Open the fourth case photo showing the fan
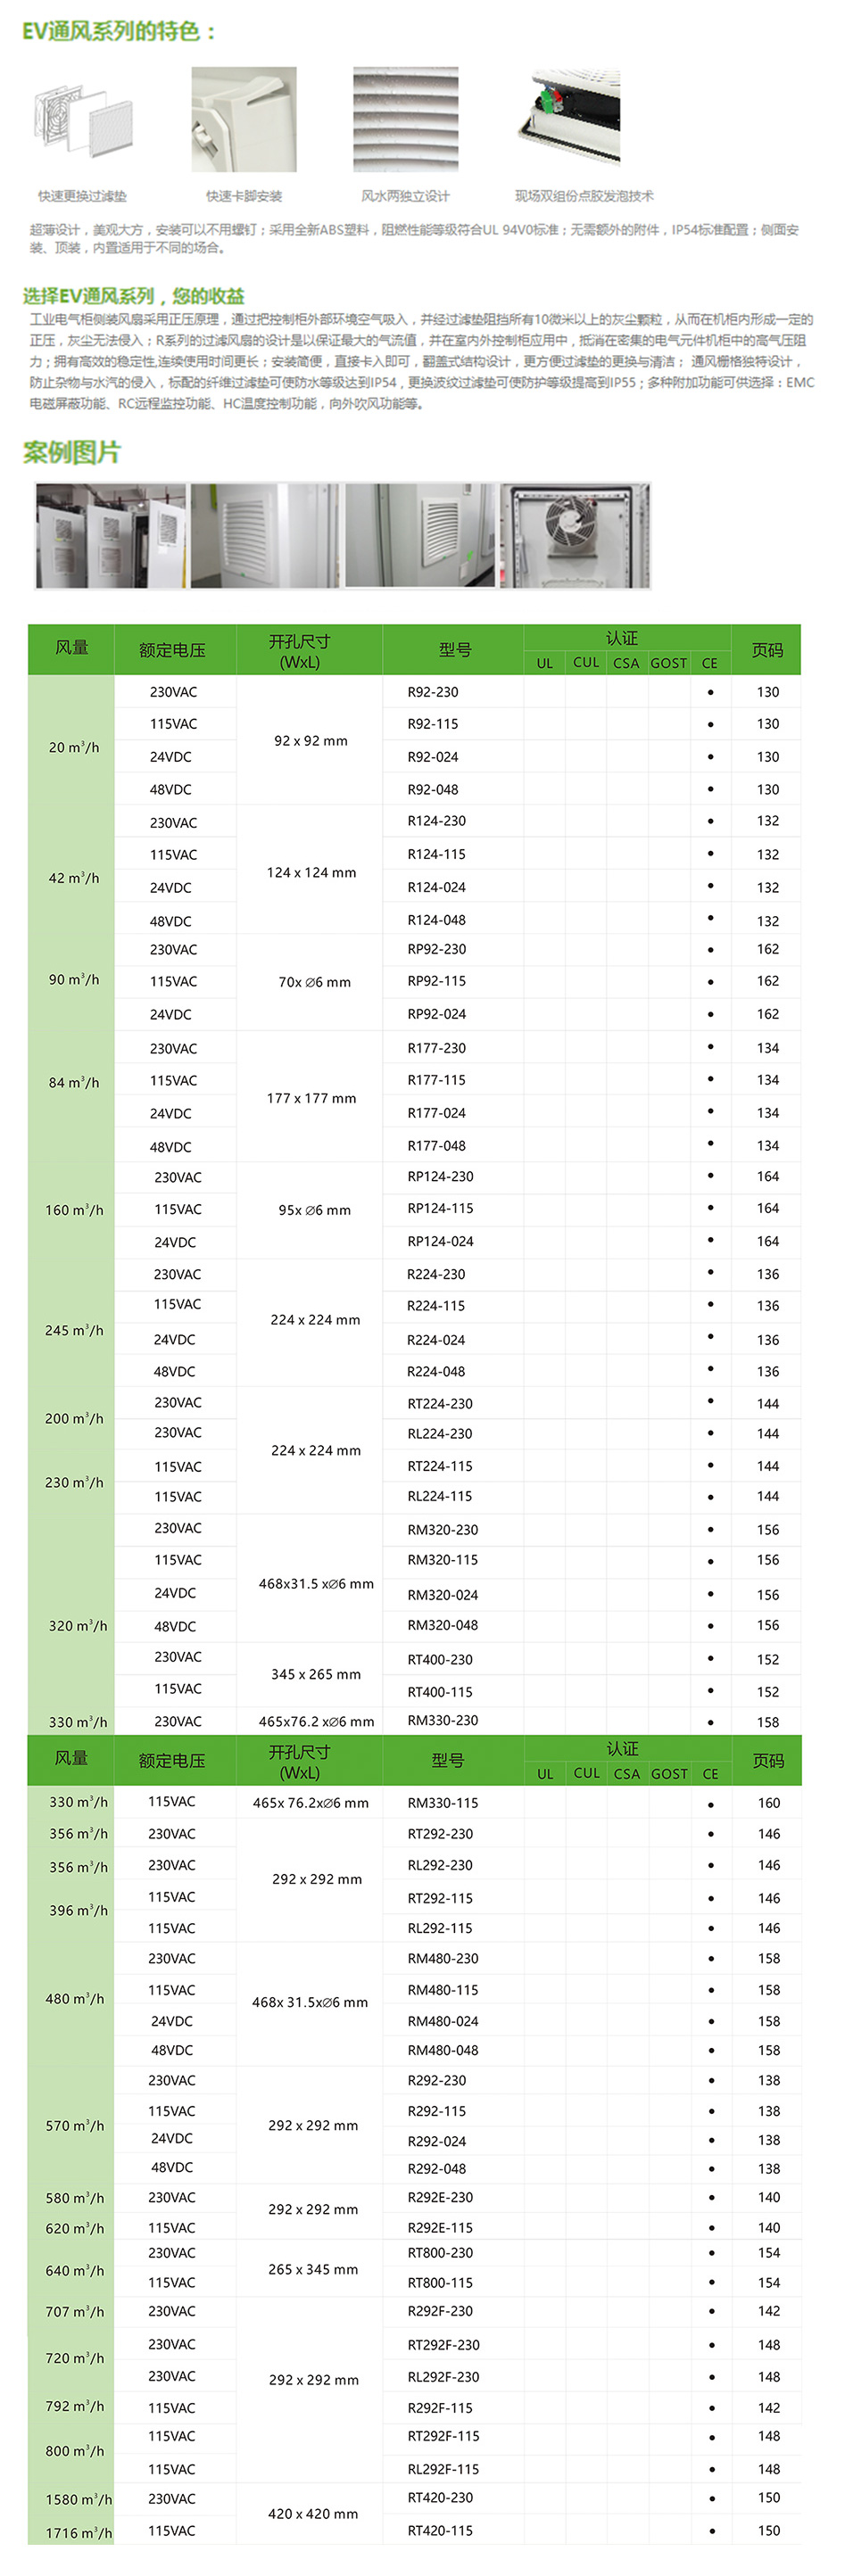 coord(575,536)
